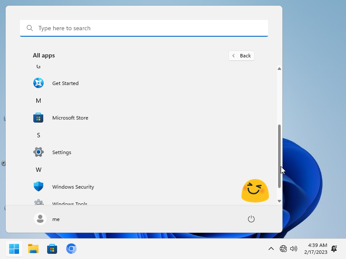
Task: Open the Chromium browser taskbar icon
Action: 71,249
